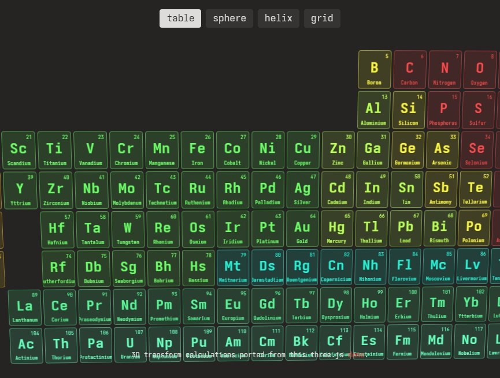This screenshot has width=500, height=378.
Task: Choose the Polonium (Po) element card
Action: (473, 229)
